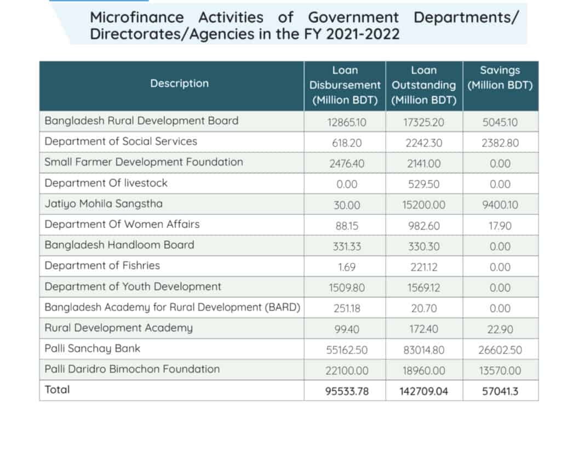Click the savings value 17.90
The height and width of the screenshot is (468, 561).
click(x=500, y=226)
